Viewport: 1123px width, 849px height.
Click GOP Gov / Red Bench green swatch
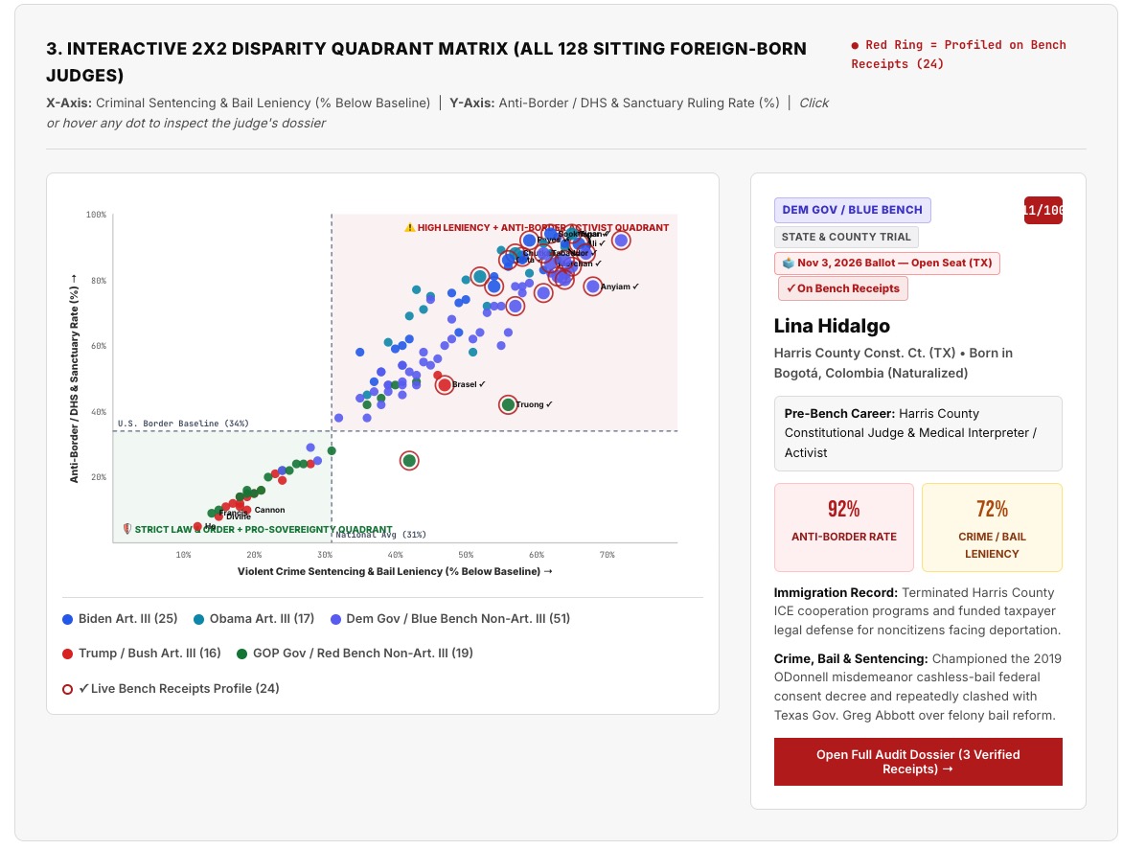pyautogui.click(x=242, y=654)
